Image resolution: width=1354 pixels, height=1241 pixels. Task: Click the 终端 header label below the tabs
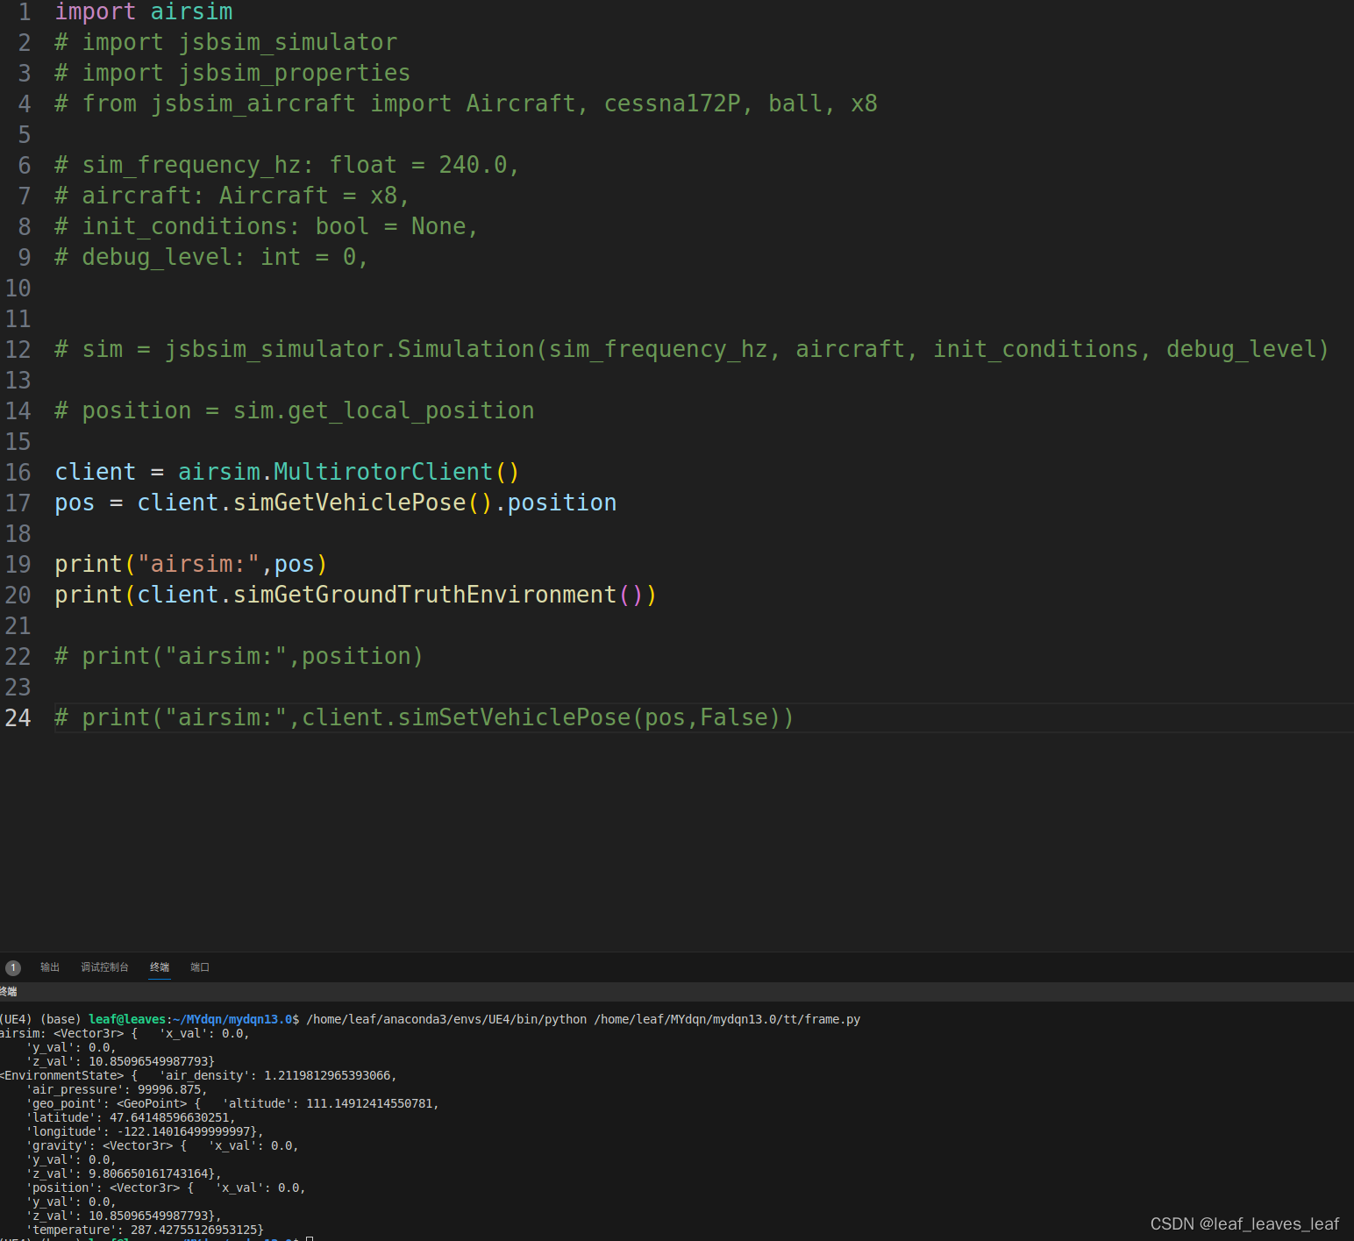point(9,992)
